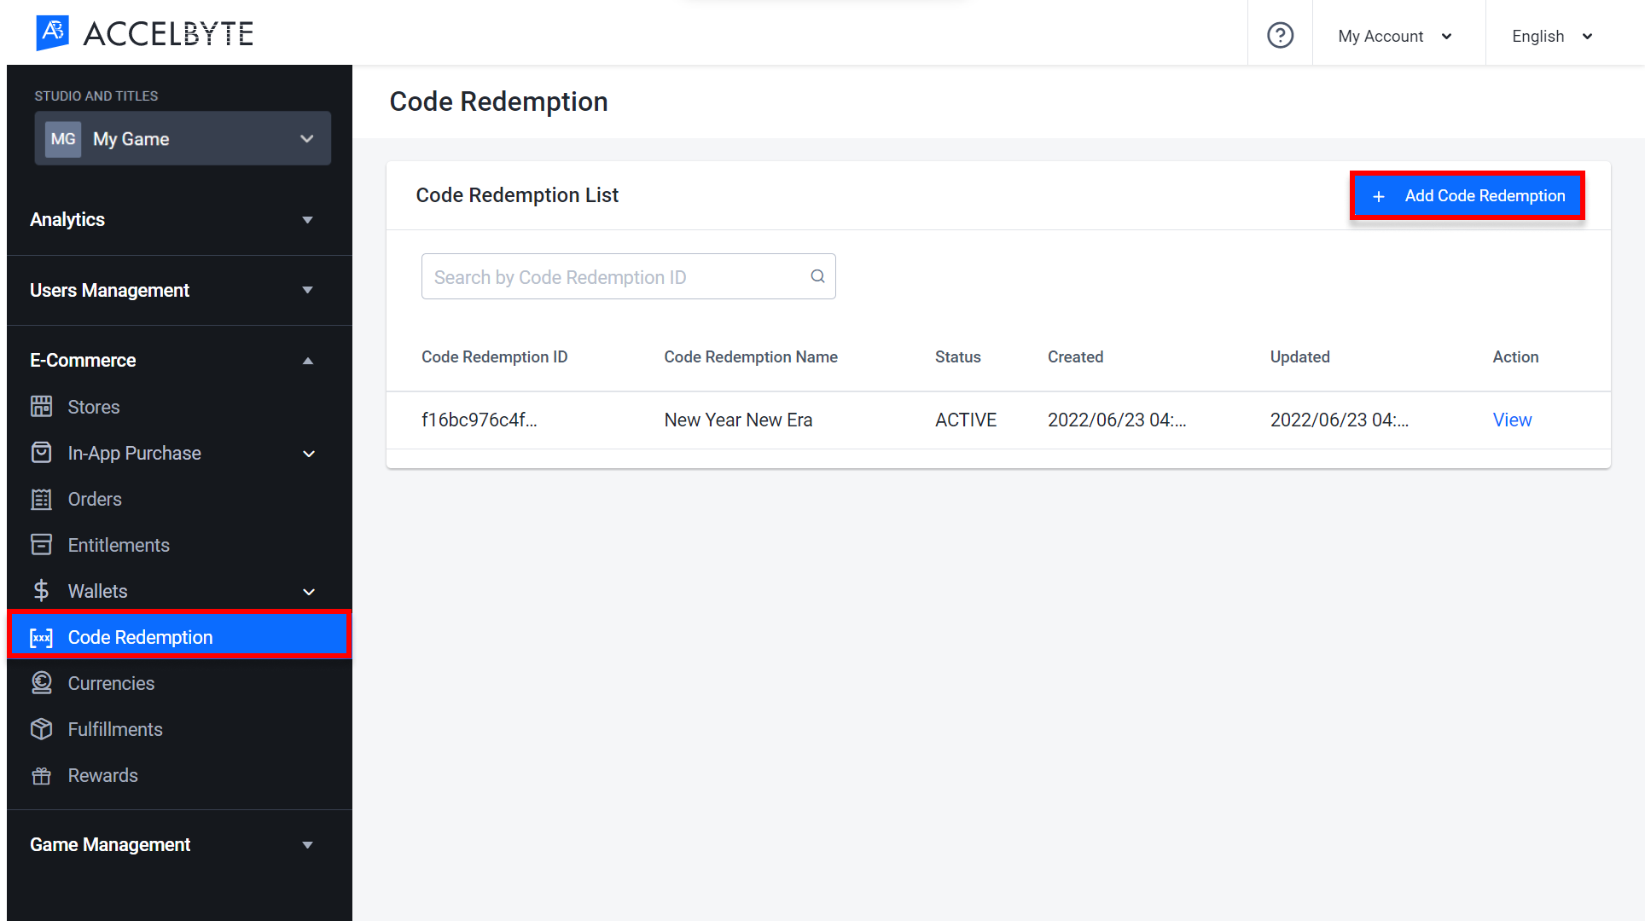Click the Entitlements sidebar icon

click(x=41, y=544)
